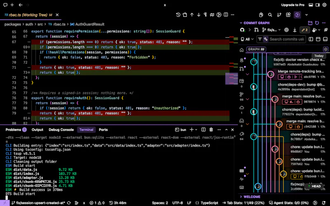Viewport: 330px width, 206px height.
Task: Click the GitLens circle icon in editor toolbar
Action: [219, 15]
